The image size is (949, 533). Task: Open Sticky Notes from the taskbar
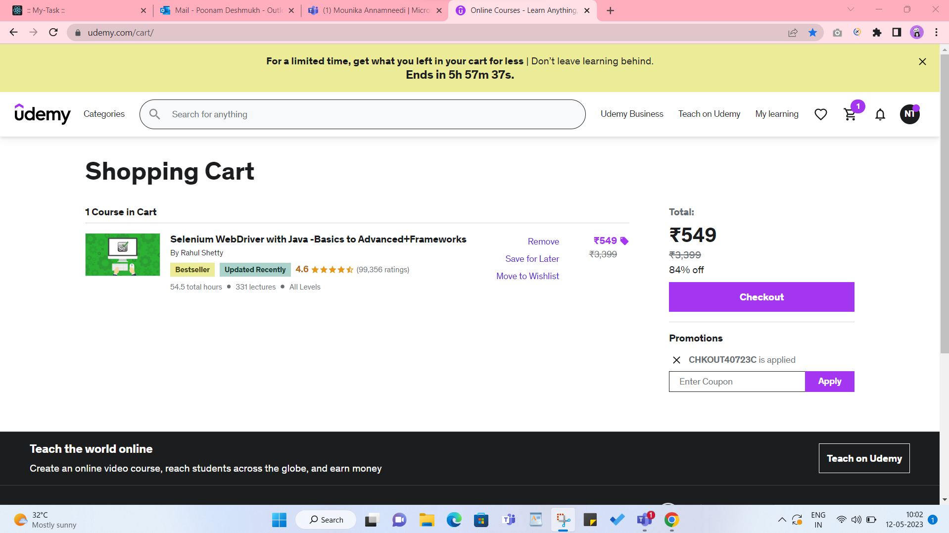pos(590,520)
